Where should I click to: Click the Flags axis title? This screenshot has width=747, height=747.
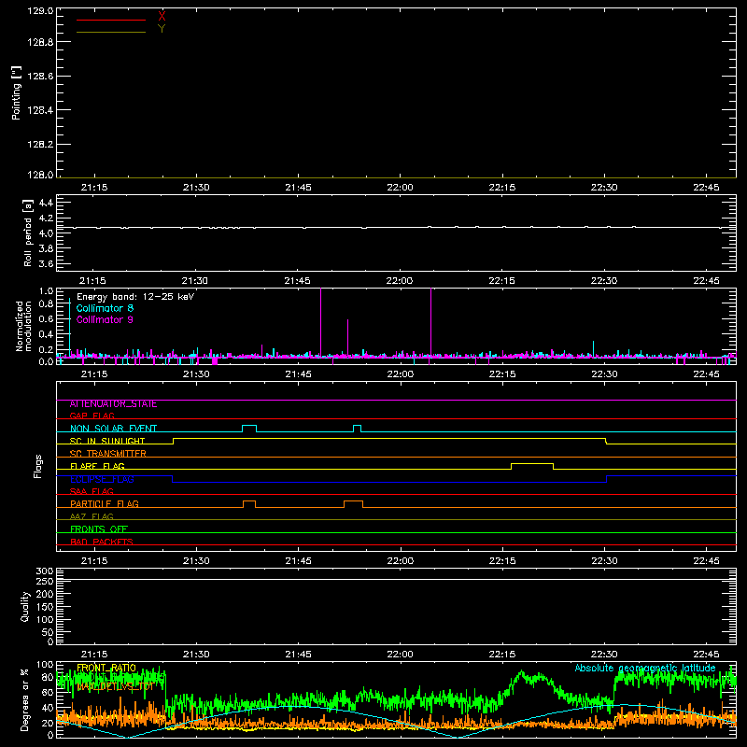coord(37,466)
